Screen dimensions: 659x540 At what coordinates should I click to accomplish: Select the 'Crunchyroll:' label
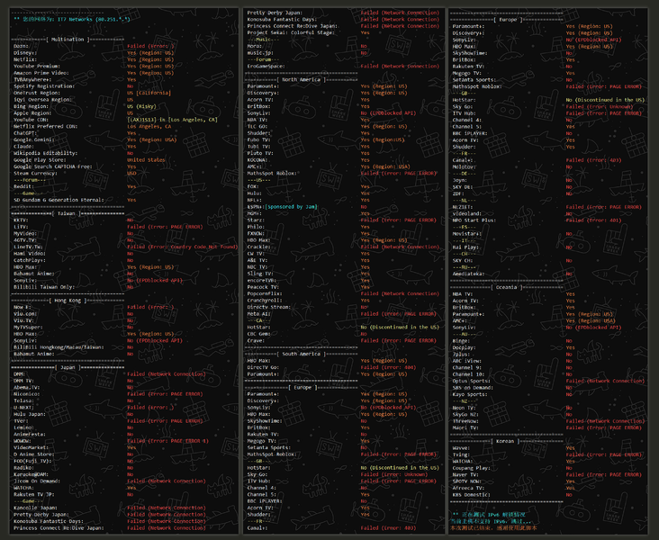265,301
